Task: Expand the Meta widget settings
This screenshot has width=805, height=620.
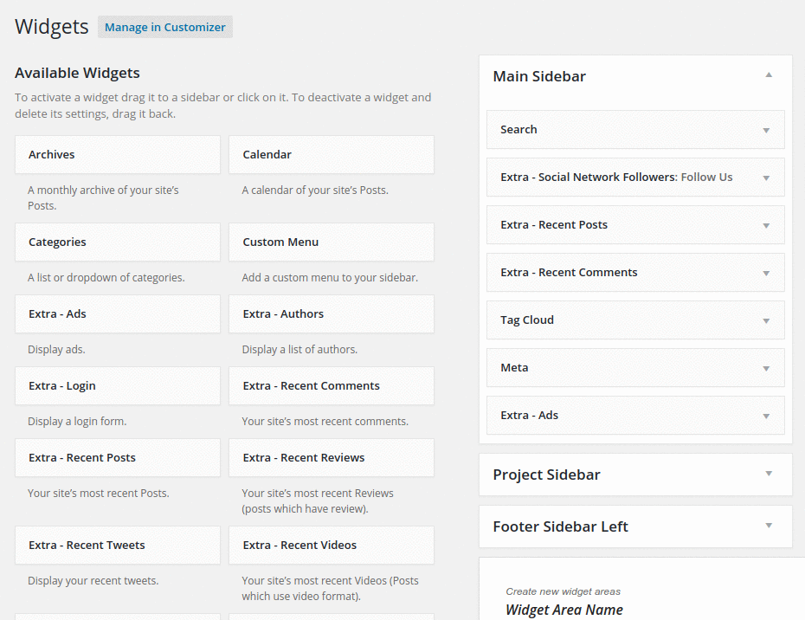Action: [765, 367]
